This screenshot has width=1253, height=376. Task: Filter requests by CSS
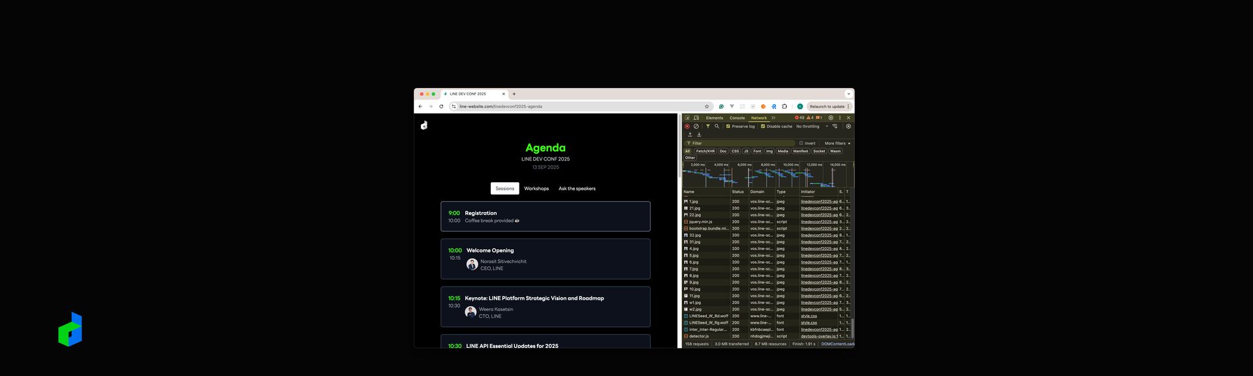coord(735,151)
